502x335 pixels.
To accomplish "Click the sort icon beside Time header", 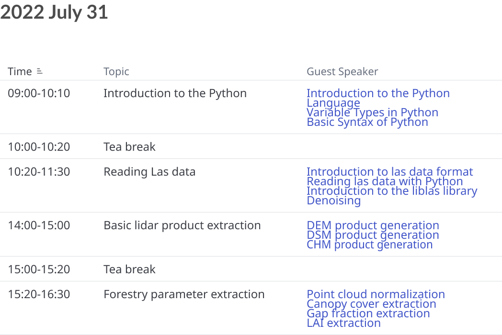I will (39, 71).
